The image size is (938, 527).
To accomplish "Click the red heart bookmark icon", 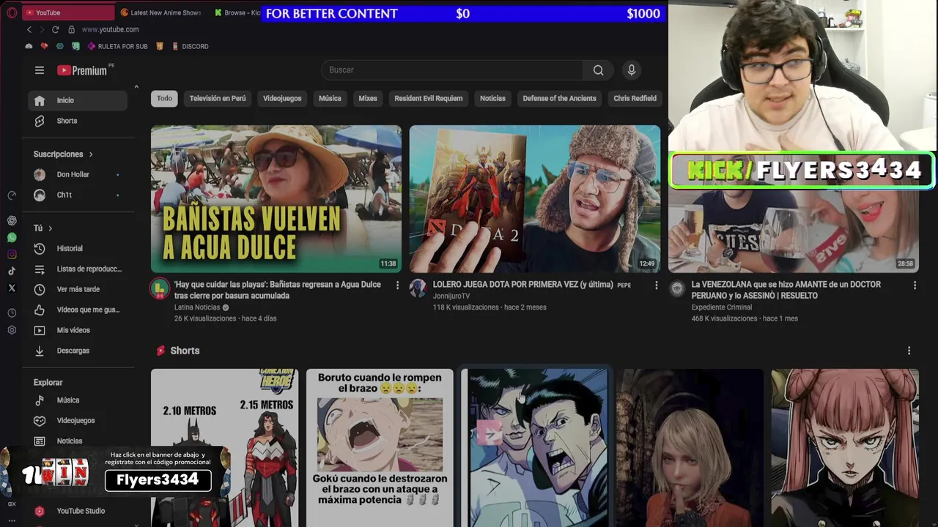I will pyautogui.click(x=44, y=46).
